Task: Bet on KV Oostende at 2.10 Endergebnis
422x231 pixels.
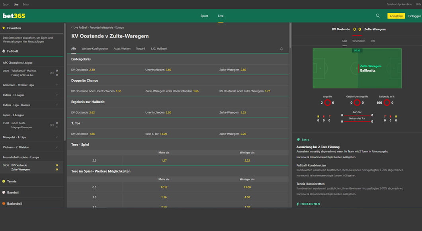Action: 104,70
